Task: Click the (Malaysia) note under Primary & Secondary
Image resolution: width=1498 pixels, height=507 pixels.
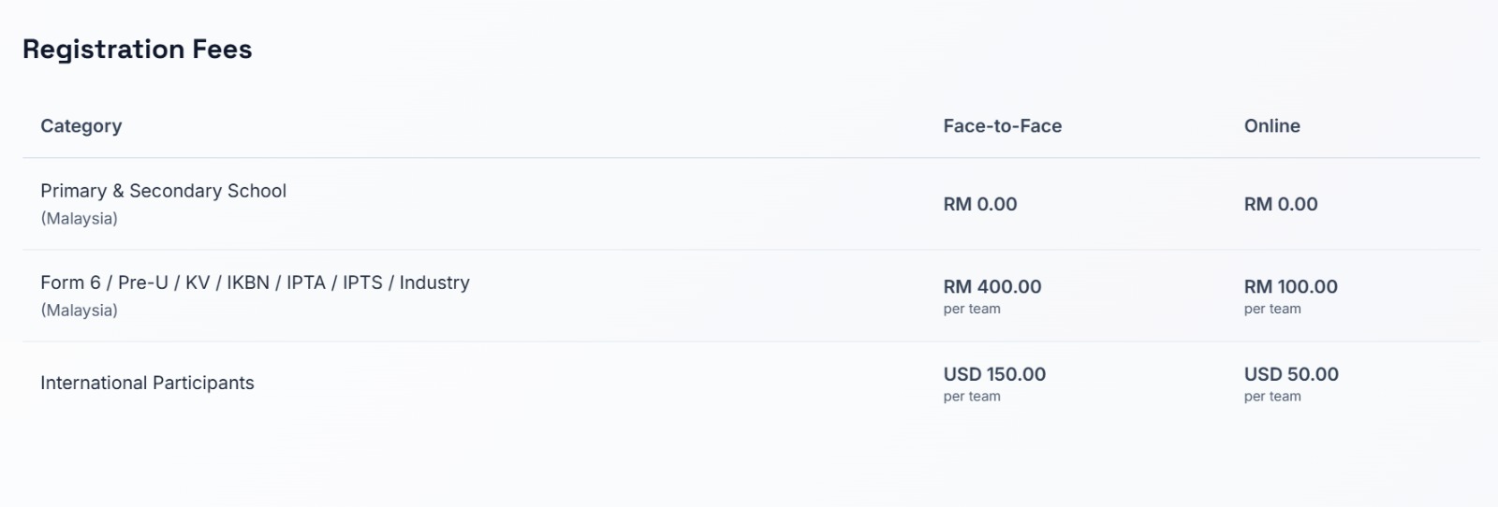Action: (x=79, y=218)
